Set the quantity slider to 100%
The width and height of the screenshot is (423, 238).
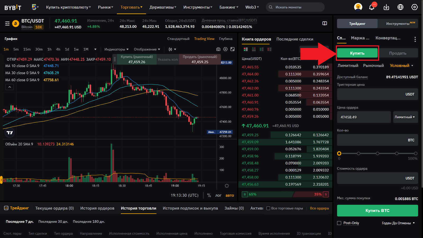point(416,153)
